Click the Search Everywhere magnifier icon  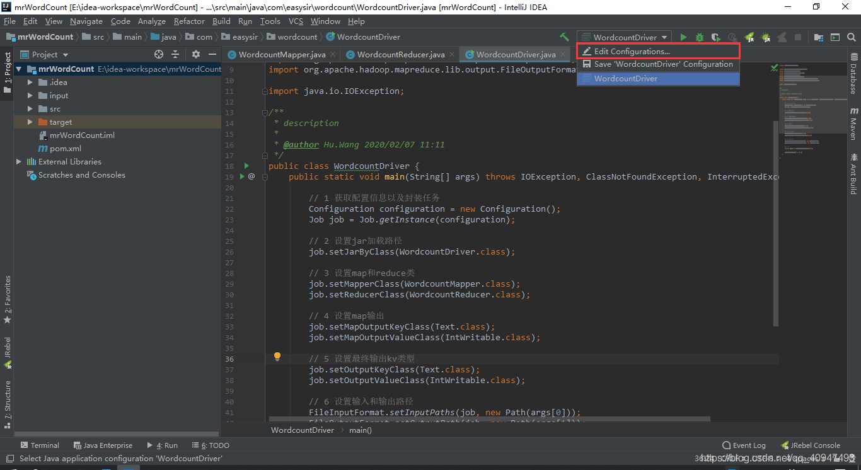[x=852, y=37]
